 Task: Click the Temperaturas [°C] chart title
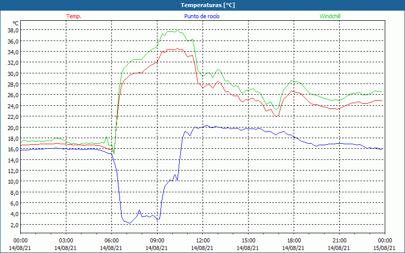208,5
